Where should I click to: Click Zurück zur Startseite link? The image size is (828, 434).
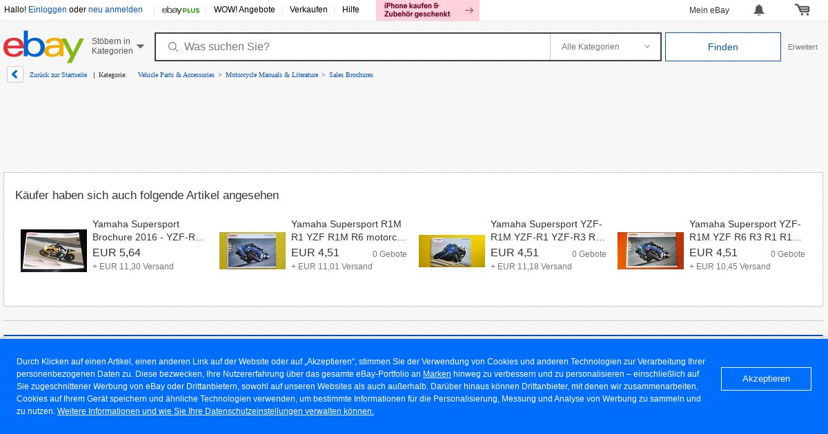(58, 74)
